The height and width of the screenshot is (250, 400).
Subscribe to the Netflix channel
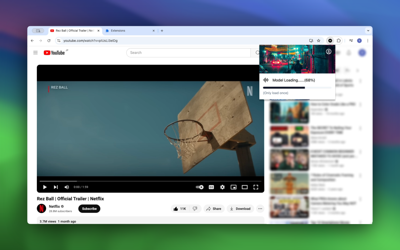coord(89,209)
